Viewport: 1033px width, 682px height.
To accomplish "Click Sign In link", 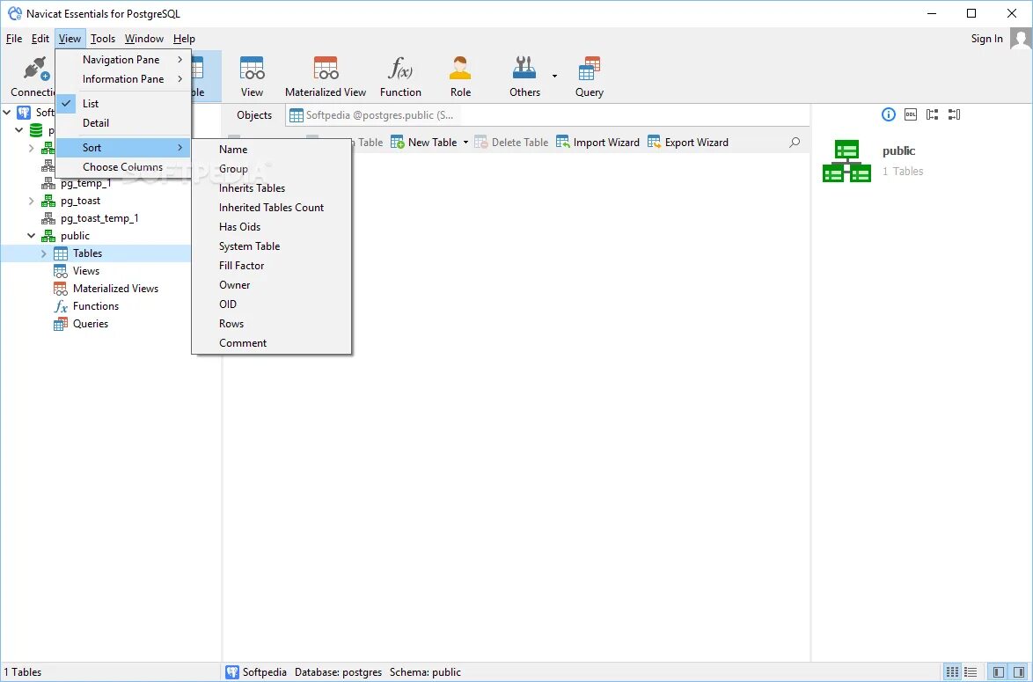I will click(x=986, y=38).
